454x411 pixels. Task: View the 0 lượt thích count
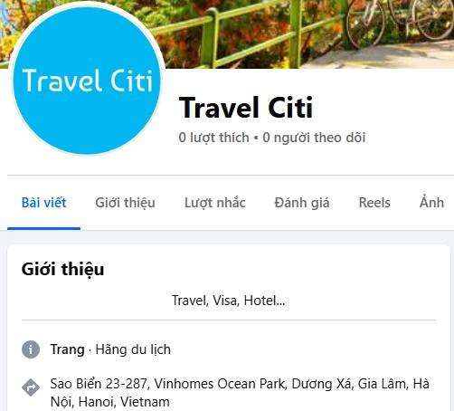point(214,138)
